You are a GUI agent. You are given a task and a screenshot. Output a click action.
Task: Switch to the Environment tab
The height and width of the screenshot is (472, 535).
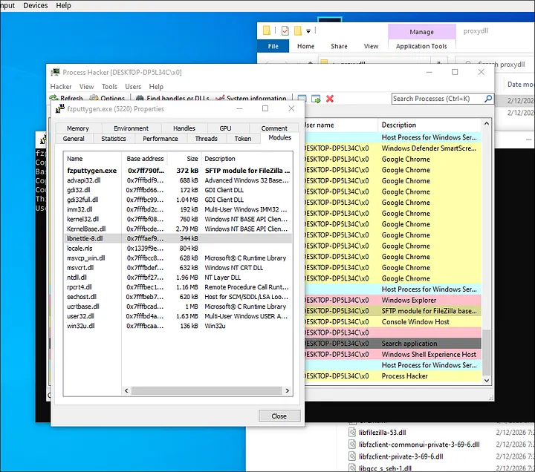click(131, 128)
